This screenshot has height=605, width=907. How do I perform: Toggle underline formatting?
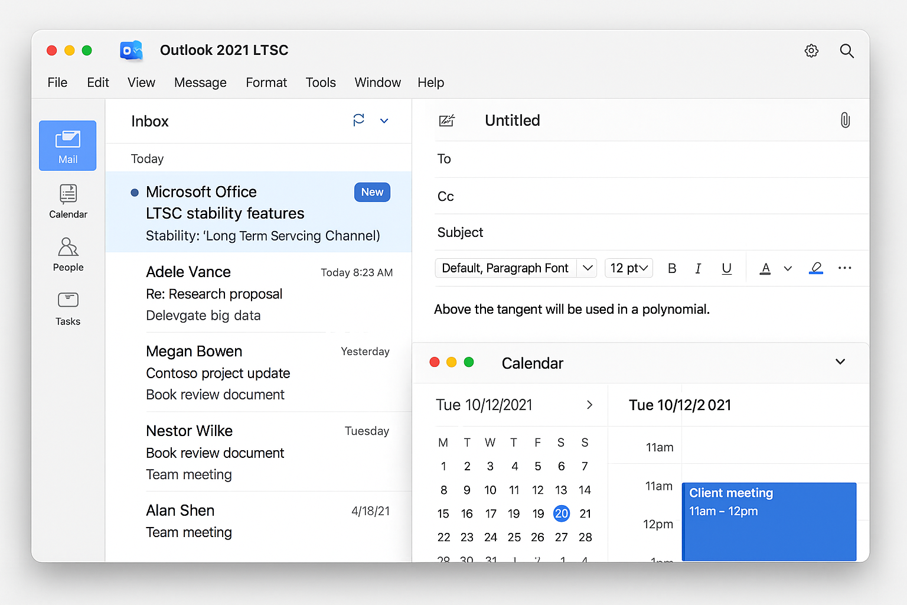(x=726, y=268)
